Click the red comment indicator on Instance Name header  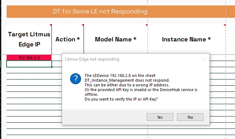pyautogui.click(x=225, y=25)
